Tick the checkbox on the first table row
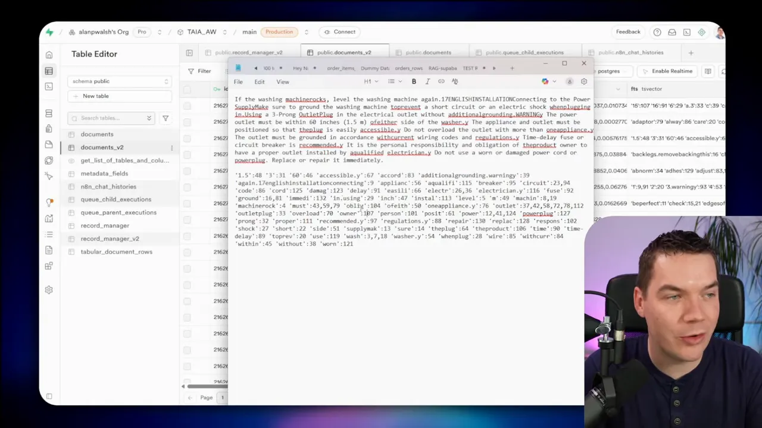This screenshot has width=762, height=428. (187, 106)
